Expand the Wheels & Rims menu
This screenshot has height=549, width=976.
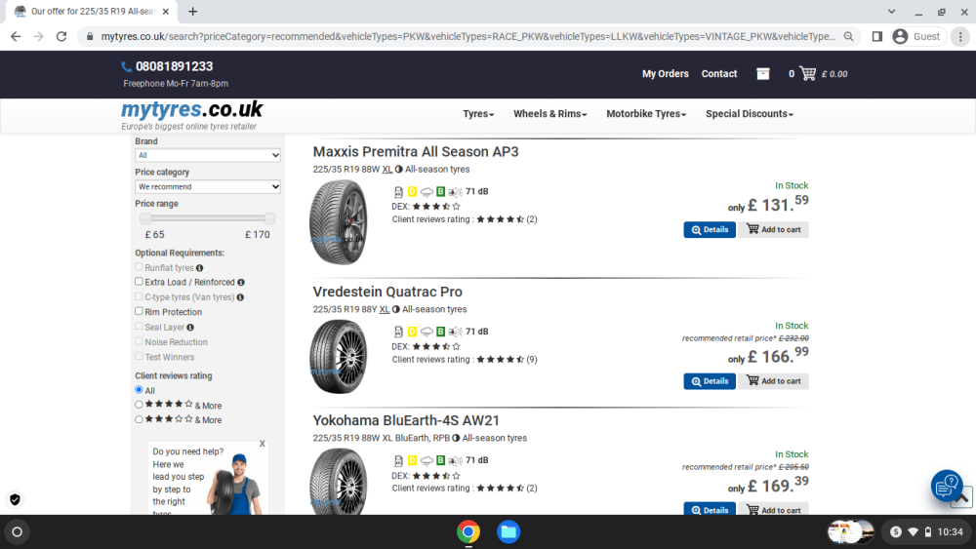(x=549, y=114)
